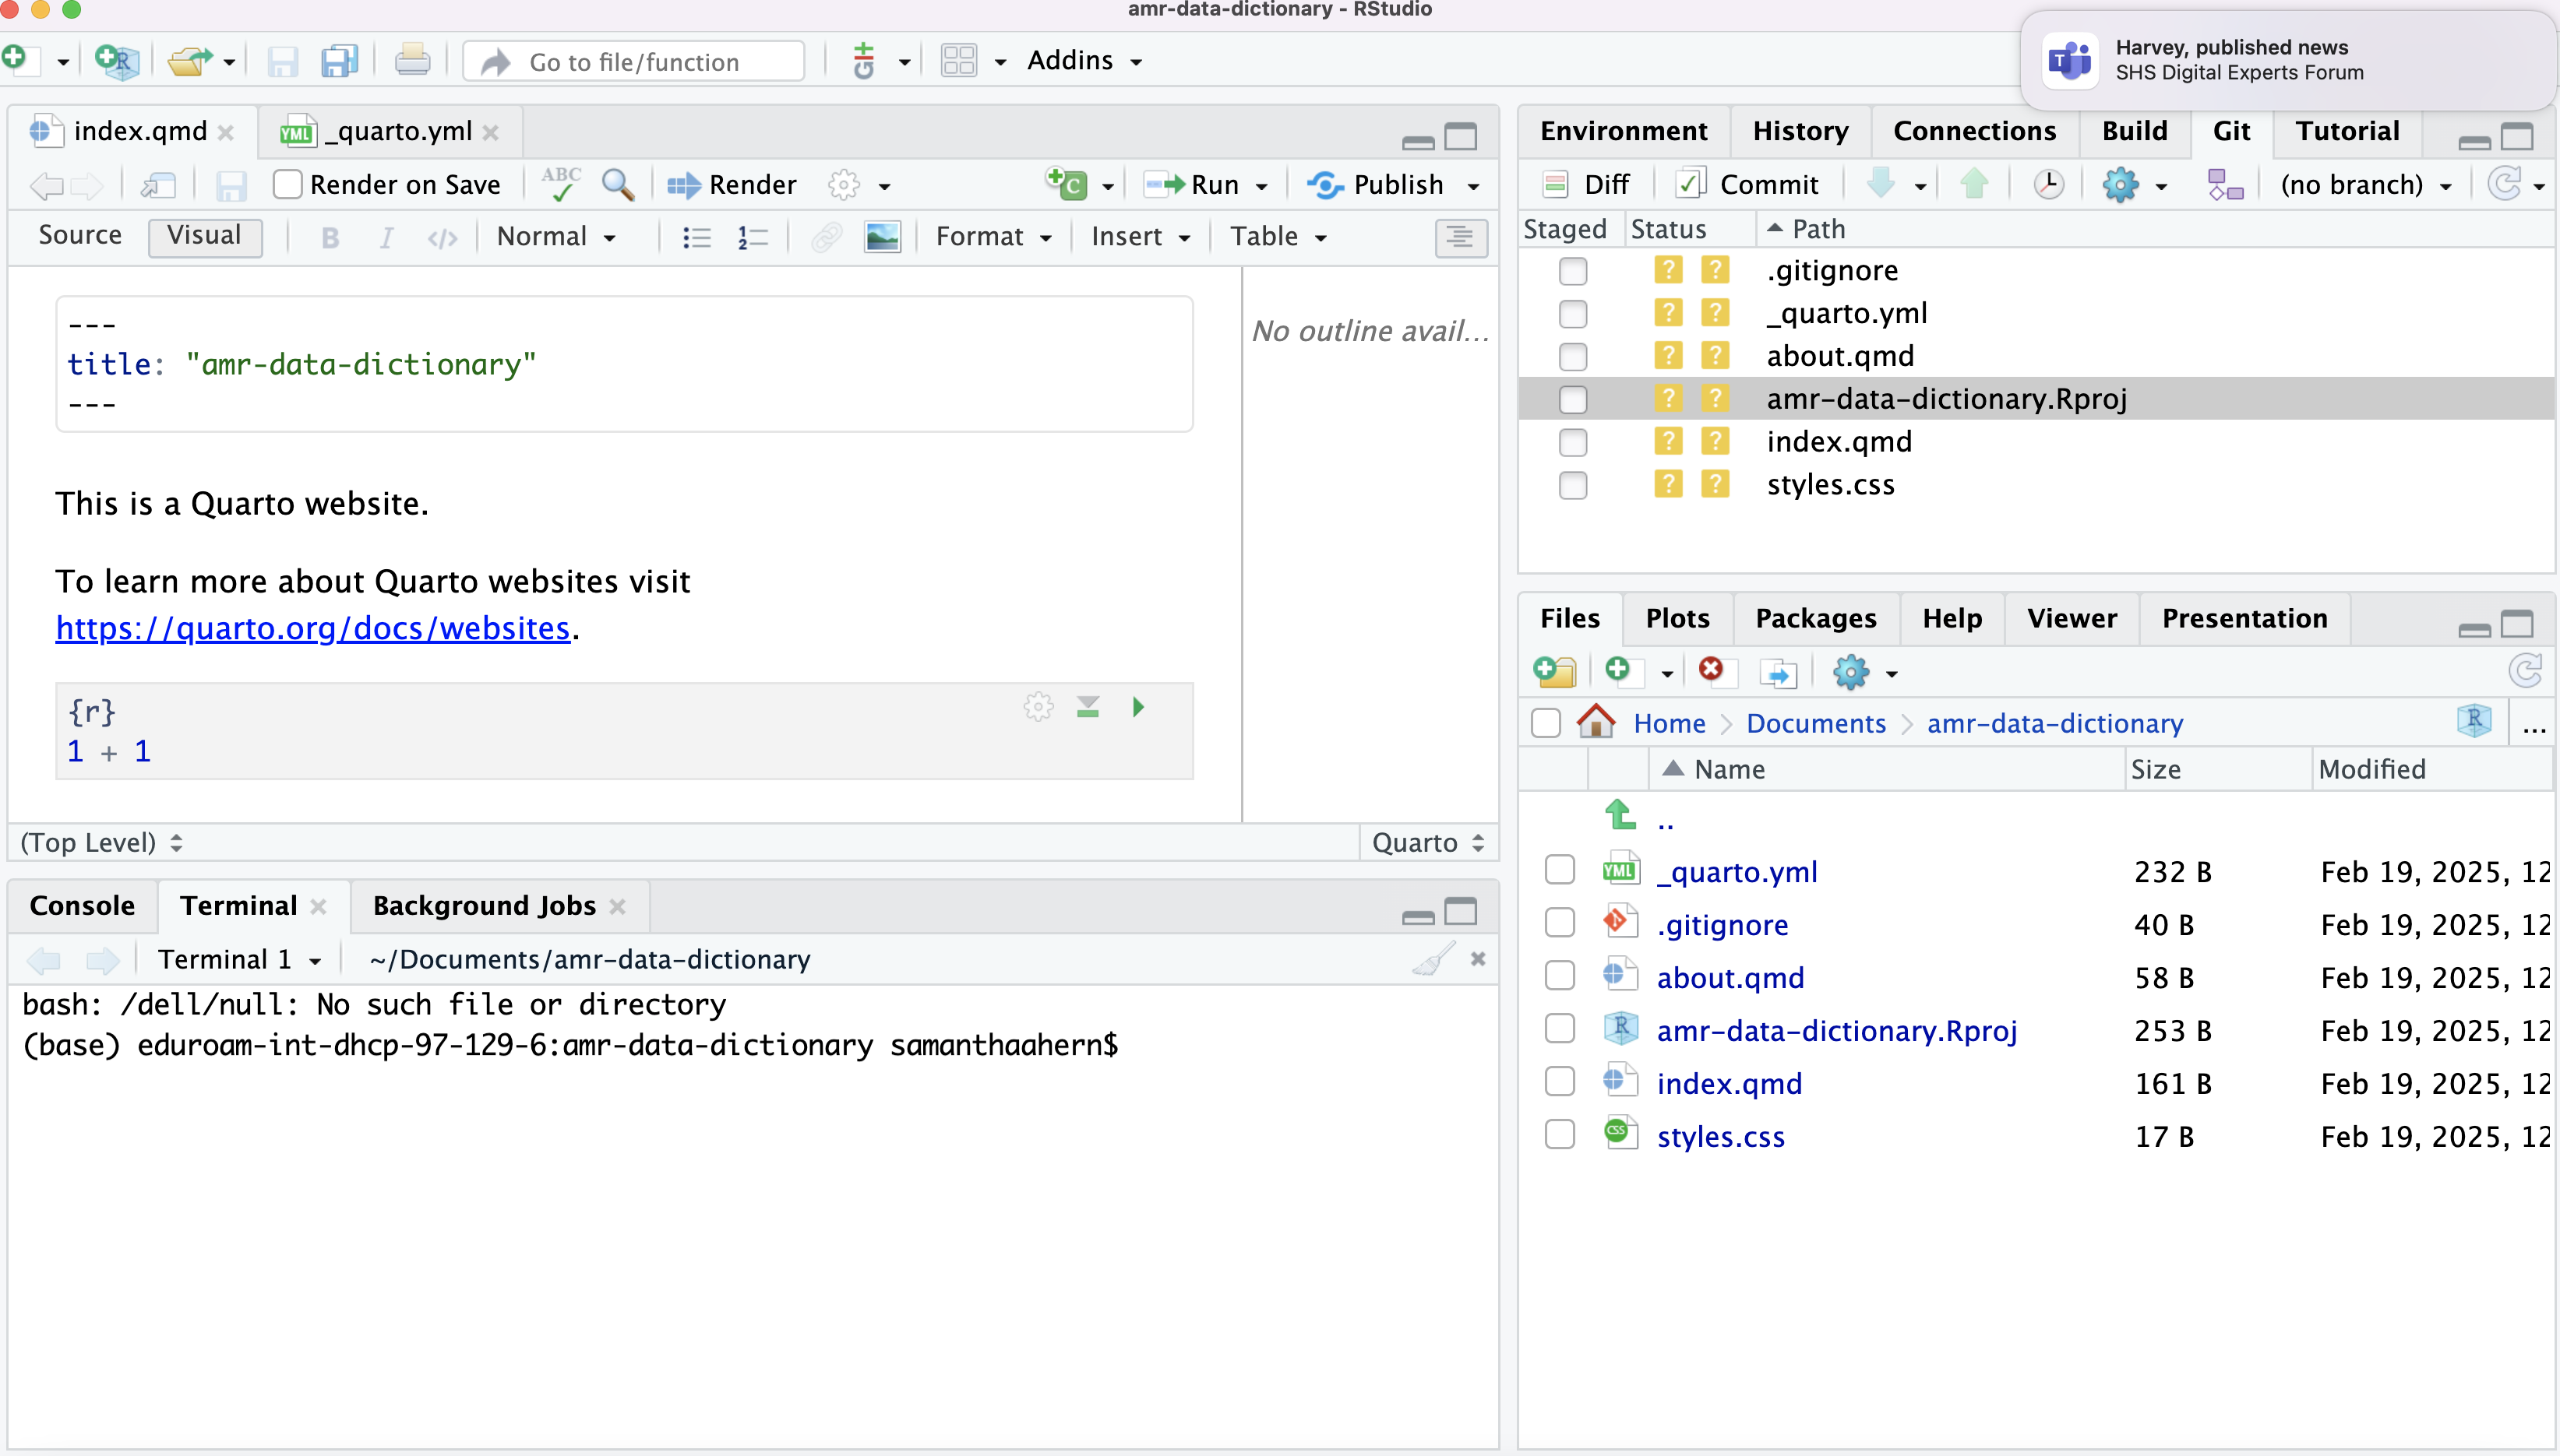Click the Git new branch icon
This screenshot has width=2560, height=1456.
pyautogui.click(x=2225, y=184)
